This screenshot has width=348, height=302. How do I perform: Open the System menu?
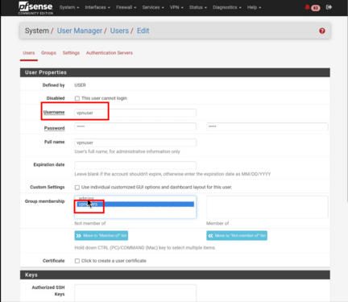click(x=69, y=7)
